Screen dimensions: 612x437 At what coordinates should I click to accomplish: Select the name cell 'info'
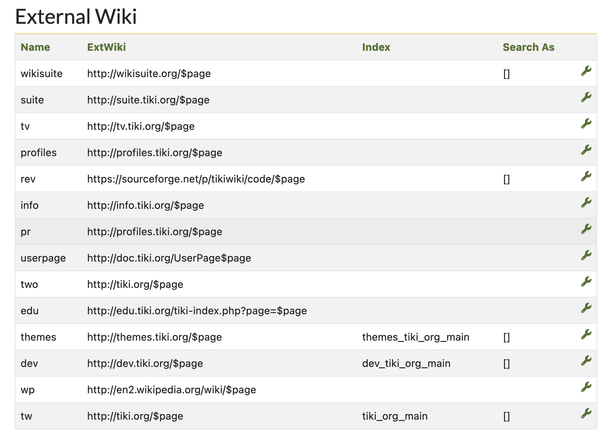30,205
